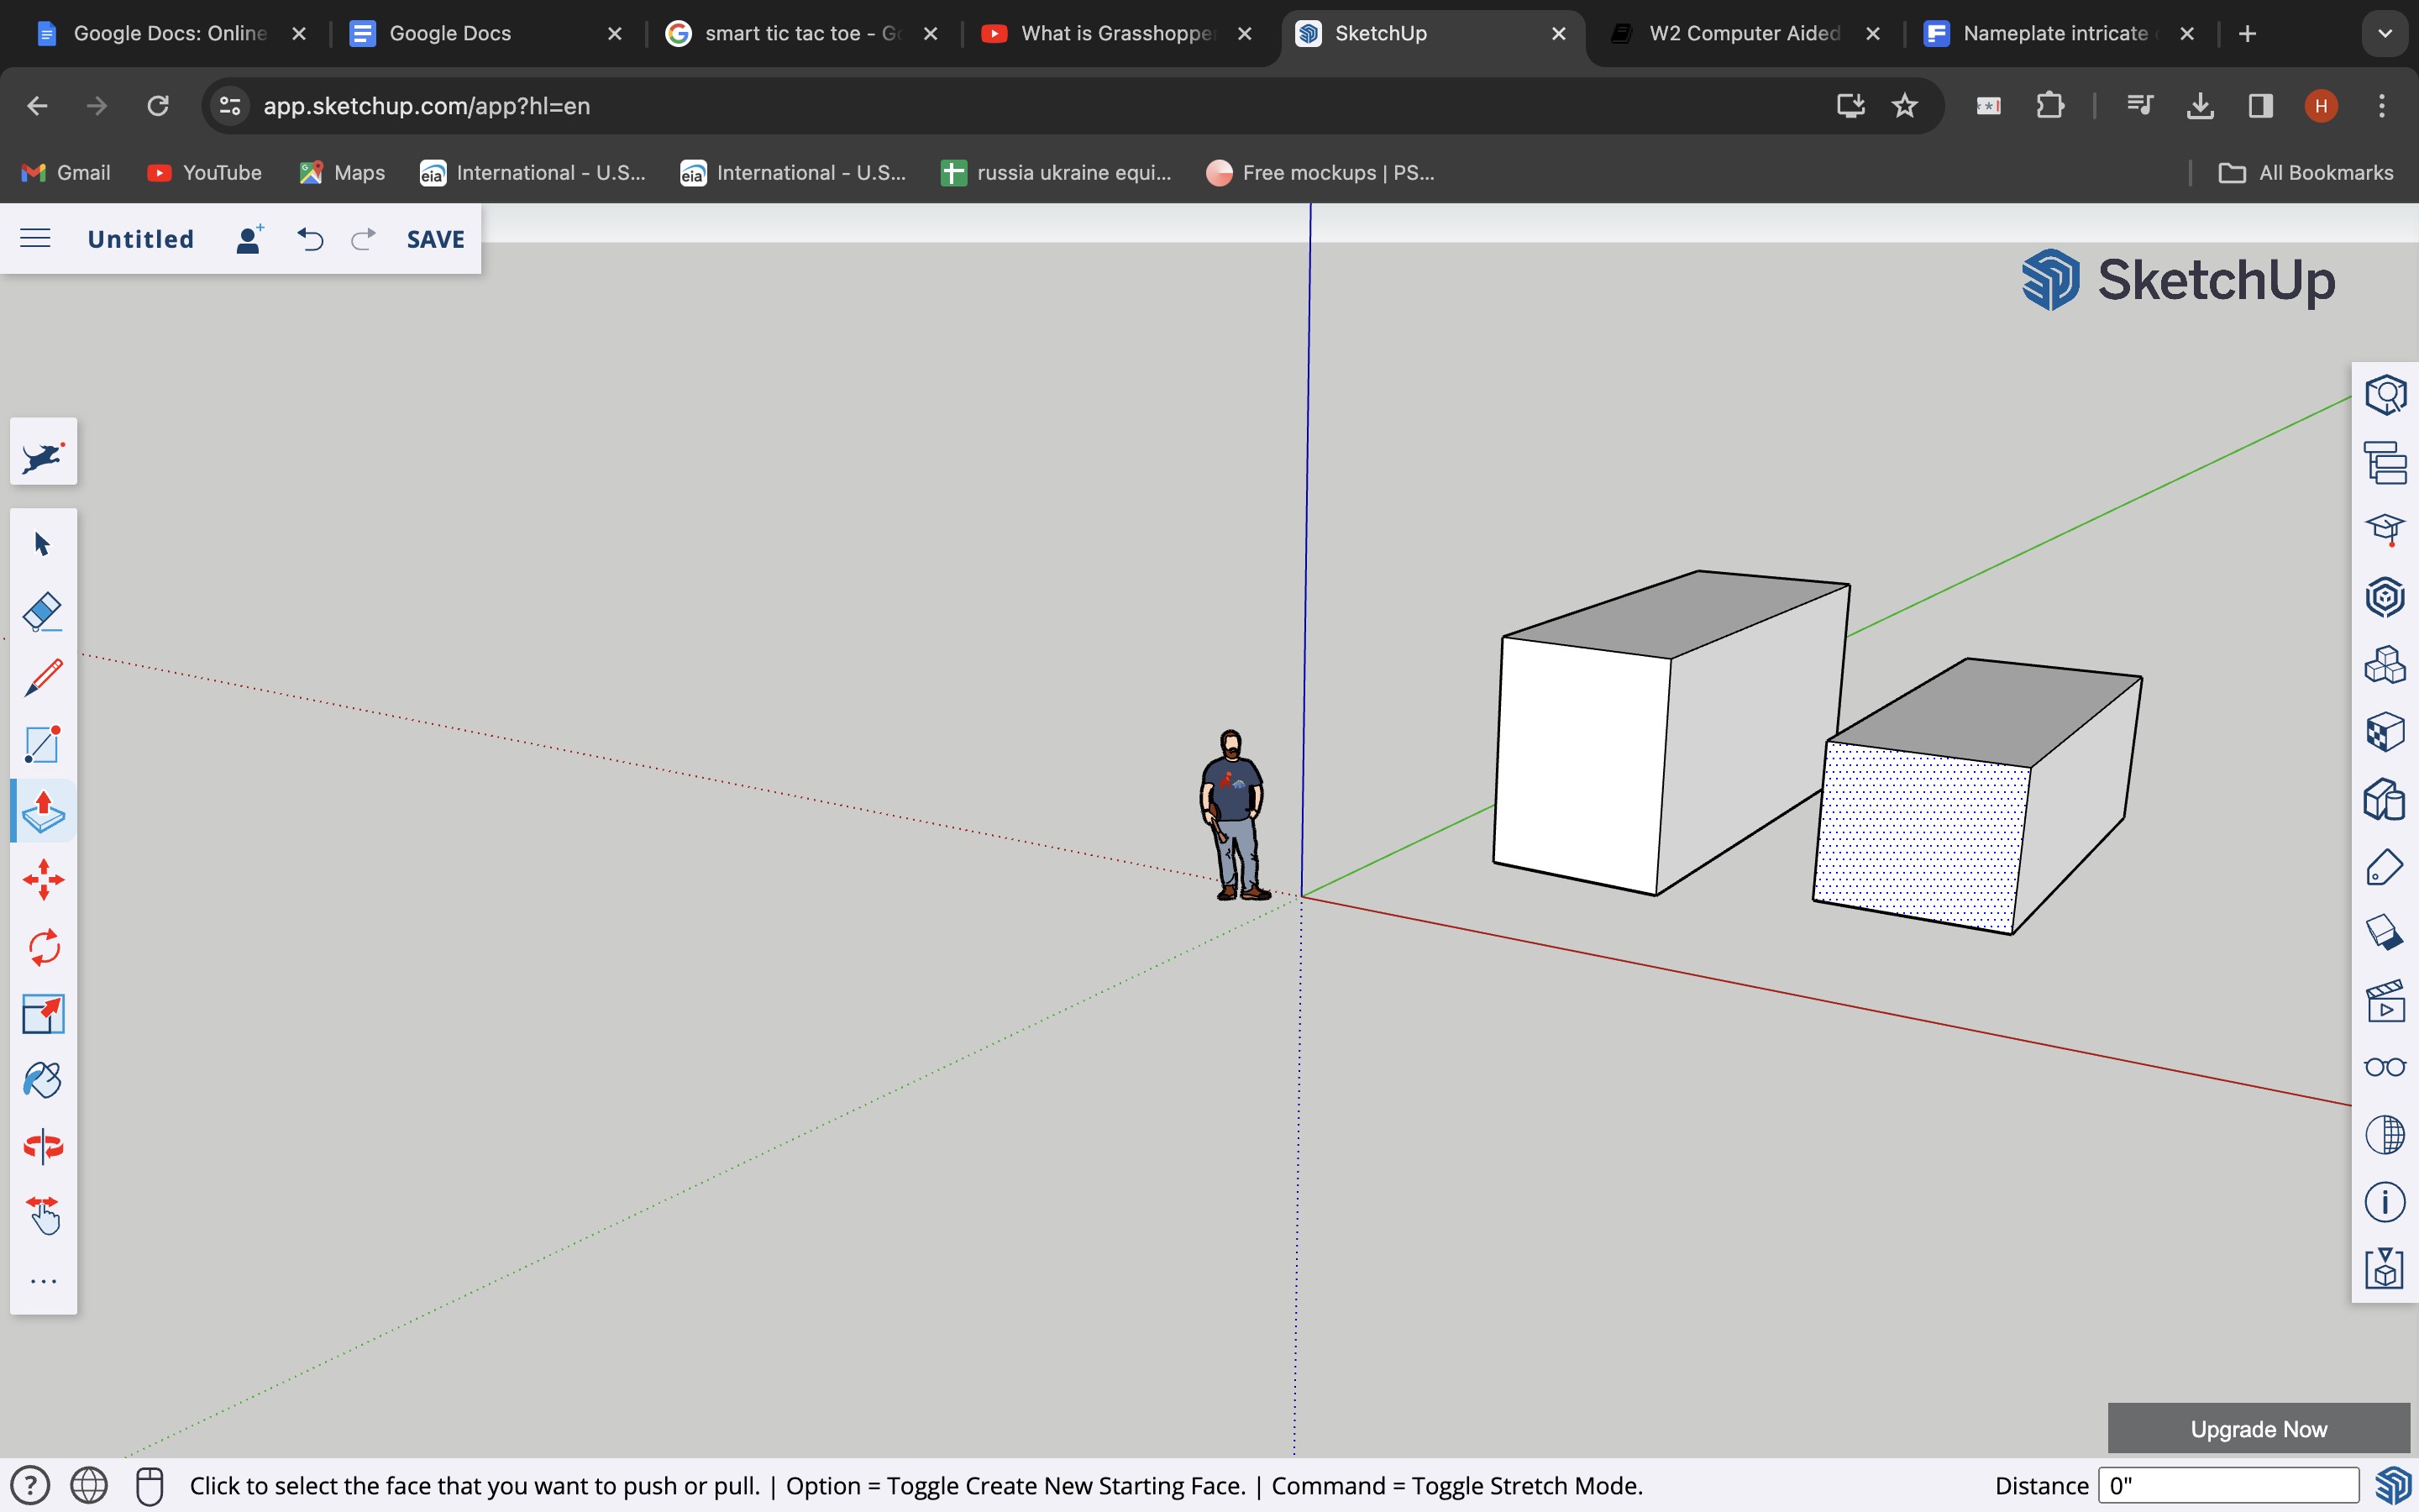2419x1512 pixels.
Task: Open the share/add person icon
Action: point(249,239)
